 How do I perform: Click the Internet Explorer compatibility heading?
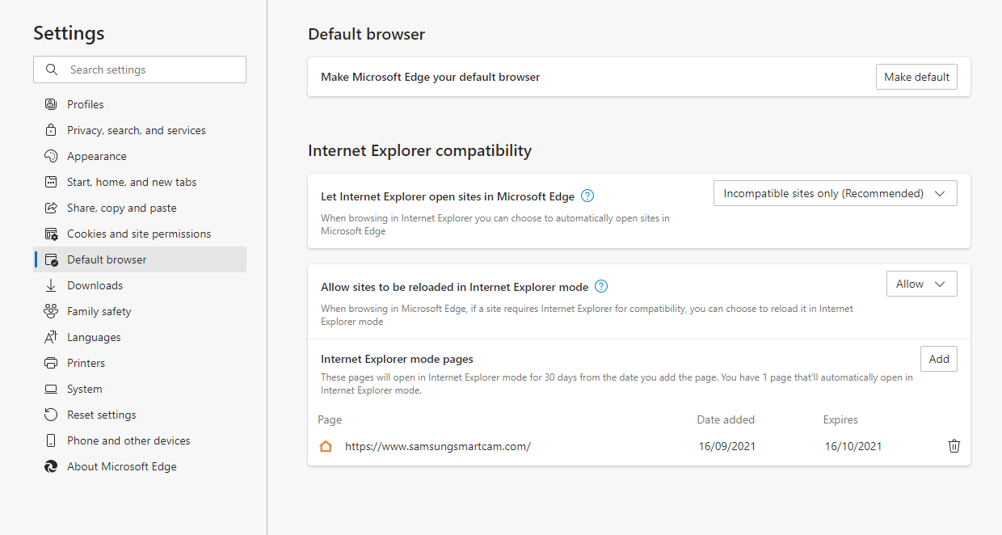tap(420, 150)
